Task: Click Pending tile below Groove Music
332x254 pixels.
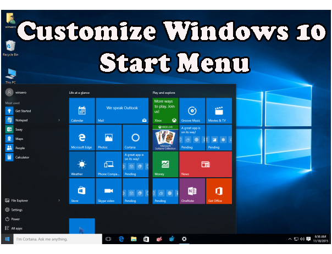Action: click(192, 138)
